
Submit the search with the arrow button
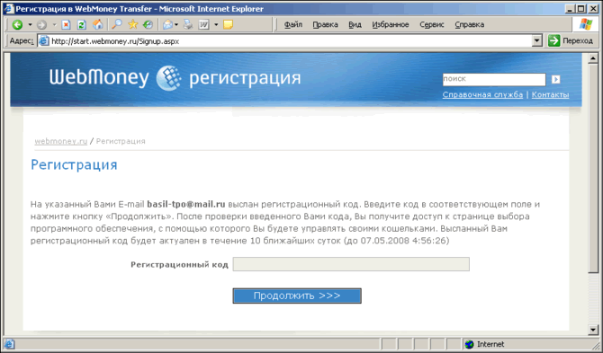pos(555,79)
